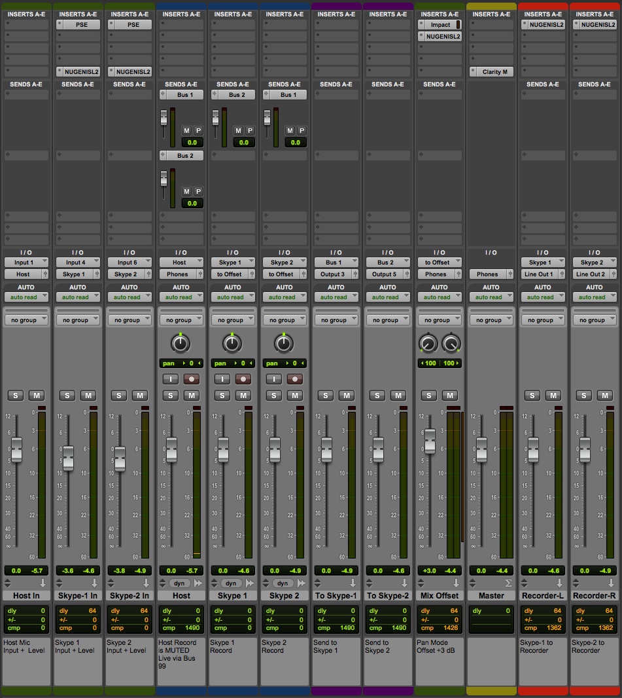Record-enable the Host track
The width and height of the screenshot is (622, 698).
[192, 379]
